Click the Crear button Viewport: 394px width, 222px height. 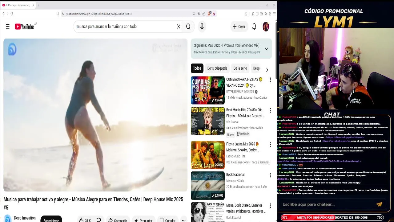(x=239, y=27)
